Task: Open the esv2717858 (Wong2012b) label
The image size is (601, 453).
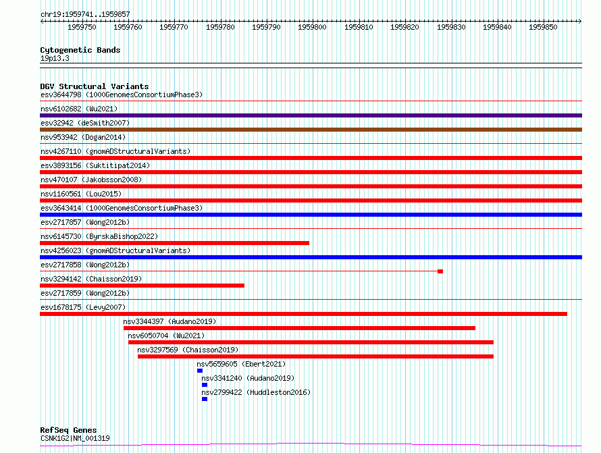Action: pos(85,265)
